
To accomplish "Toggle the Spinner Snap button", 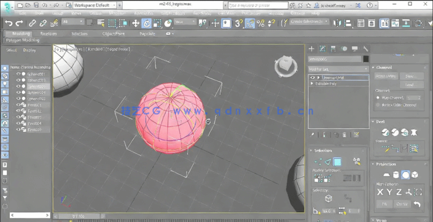I will (x=271, y=23).
